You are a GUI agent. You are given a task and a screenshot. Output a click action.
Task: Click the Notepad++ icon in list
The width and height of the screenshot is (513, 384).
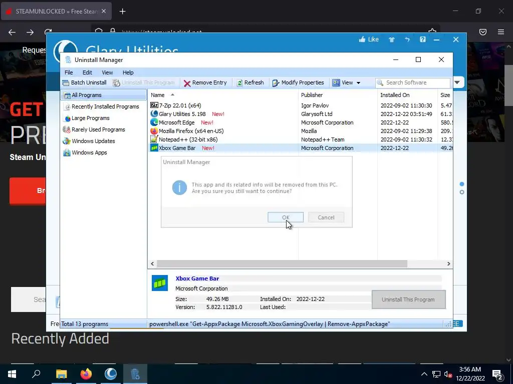coord(154,139)
